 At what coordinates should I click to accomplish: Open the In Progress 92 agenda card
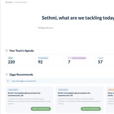click(49, 60)
